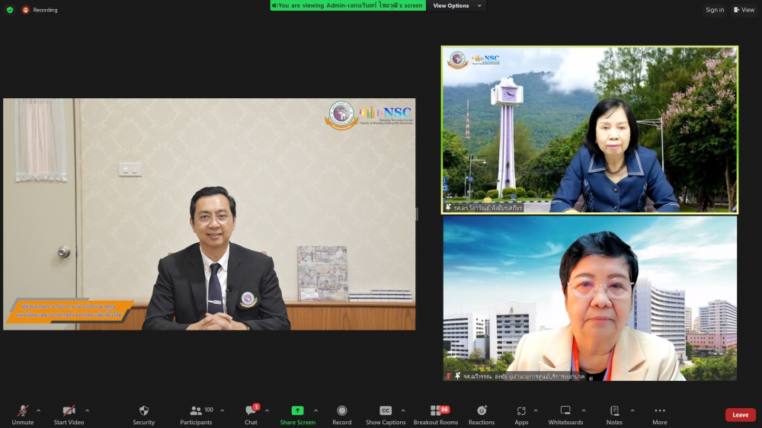This screenshot has width=762, height=428.
Task: Open the Reactions menu
Action: point(482,411)
